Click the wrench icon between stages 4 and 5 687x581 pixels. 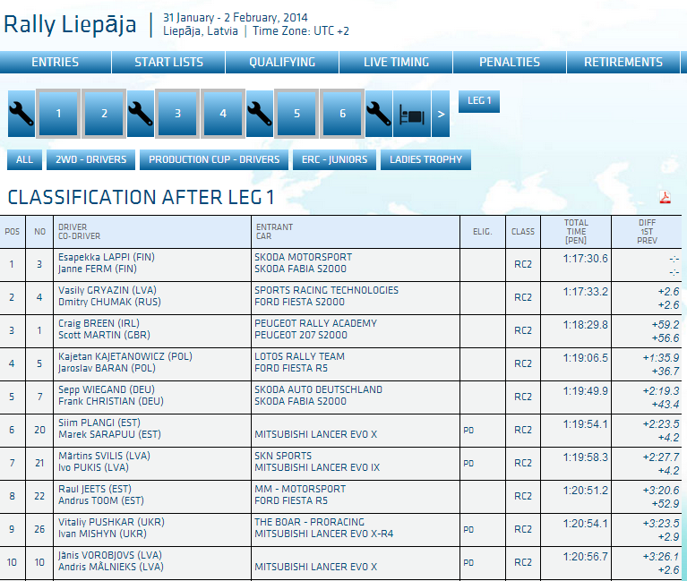click(x=260, y=114)
